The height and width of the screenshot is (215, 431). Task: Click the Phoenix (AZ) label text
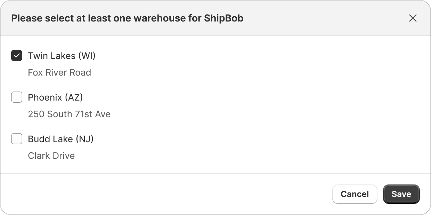click(55, 97)
